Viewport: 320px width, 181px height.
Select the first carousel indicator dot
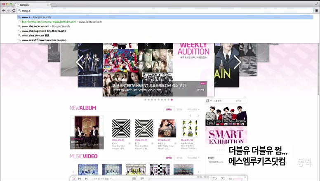(145, 100)
